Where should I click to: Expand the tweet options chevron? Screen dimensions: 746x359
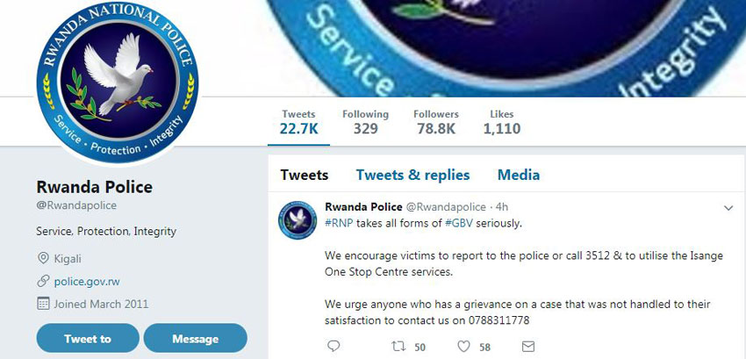[x=728, y=208]
